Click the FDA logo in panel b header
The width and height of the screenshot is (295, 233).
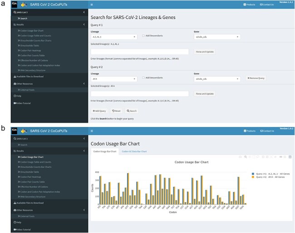point(15,131)
